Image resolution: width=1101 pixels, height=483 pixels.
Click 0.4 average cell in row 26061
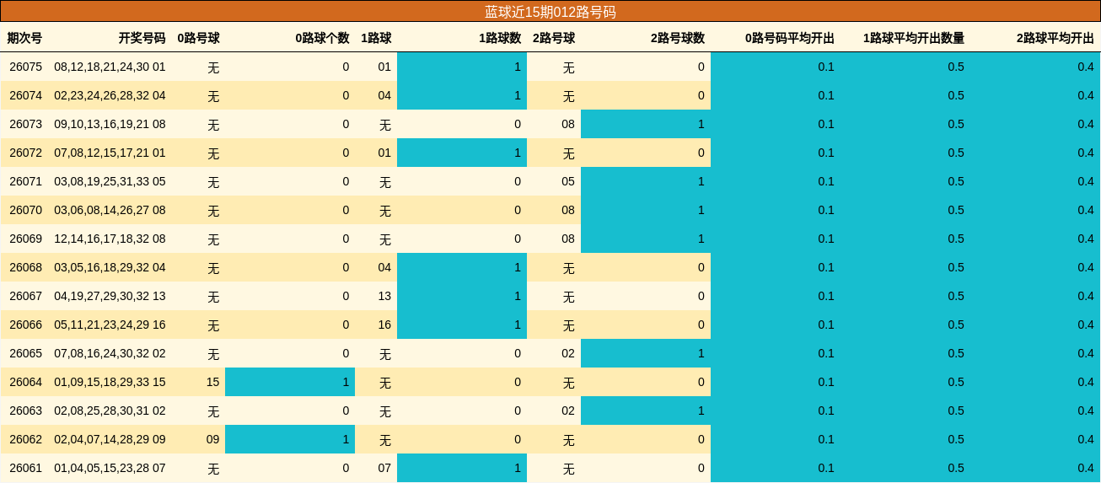coord(1035,468)
